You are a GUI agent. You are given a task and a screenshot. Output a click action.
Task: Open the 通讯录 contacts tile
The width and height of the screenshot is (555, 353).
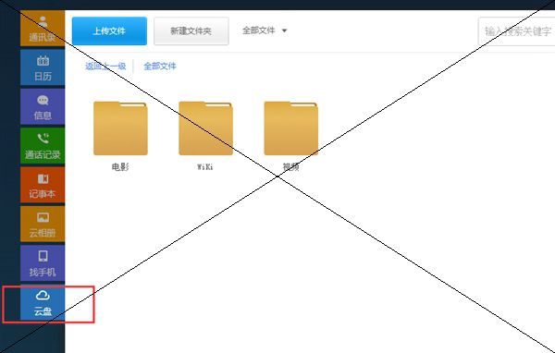pos(43,29)
